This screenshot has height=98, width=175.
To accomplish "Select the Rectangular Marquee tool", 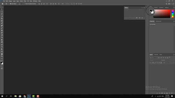I will [x=2, y=11].
